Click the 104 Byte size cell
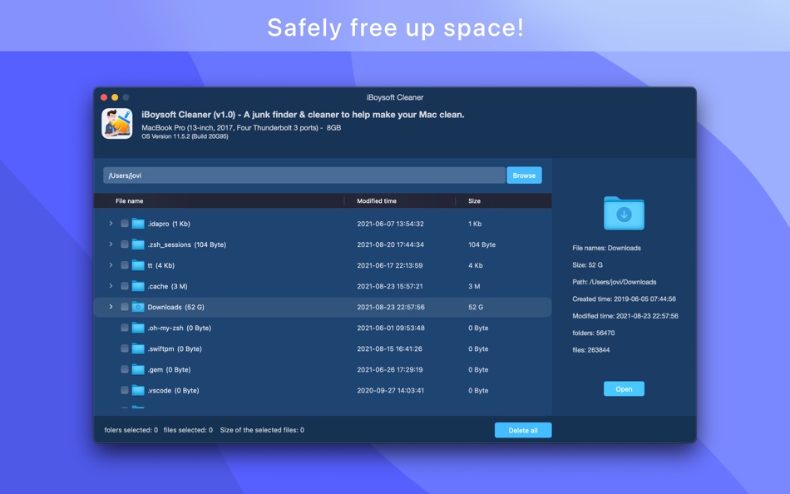The height and width of the screenshot is (494, 790). tap(481, 245)
